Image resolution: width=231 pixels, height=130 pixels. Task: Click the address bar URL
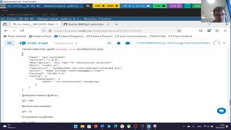[97, 31]
